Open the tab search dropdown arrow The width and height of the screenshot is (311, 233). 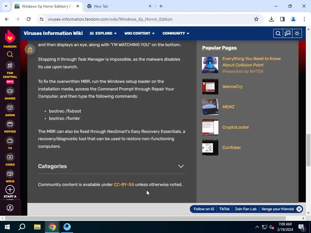click(6, 6)
